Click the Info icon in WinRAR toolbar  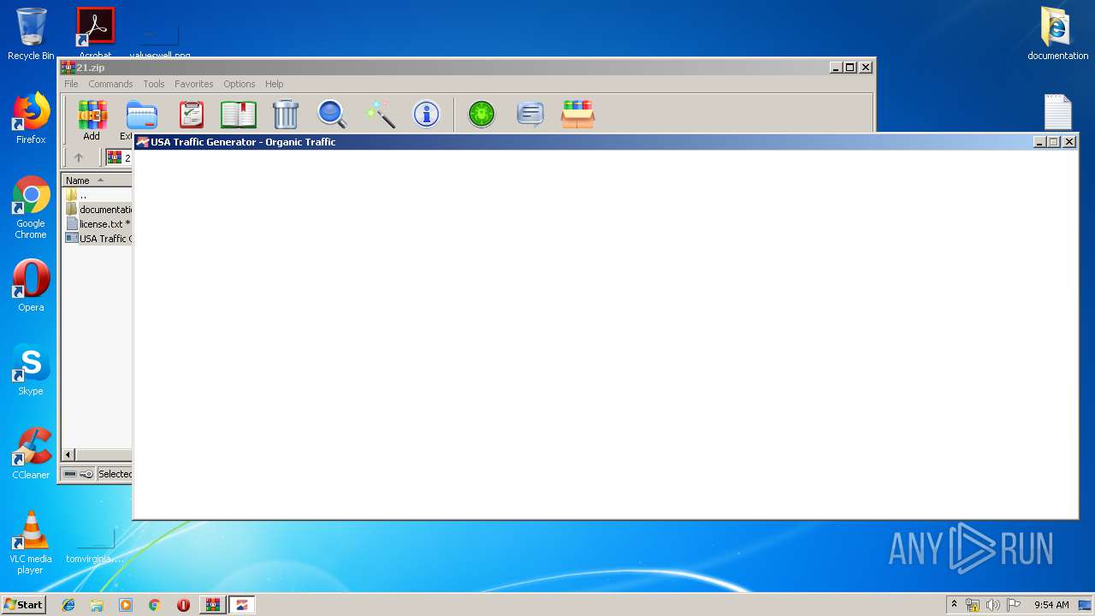coord(426,114)
